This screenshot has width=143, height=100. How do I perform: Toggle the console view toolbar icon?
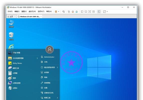coord(99,11)
